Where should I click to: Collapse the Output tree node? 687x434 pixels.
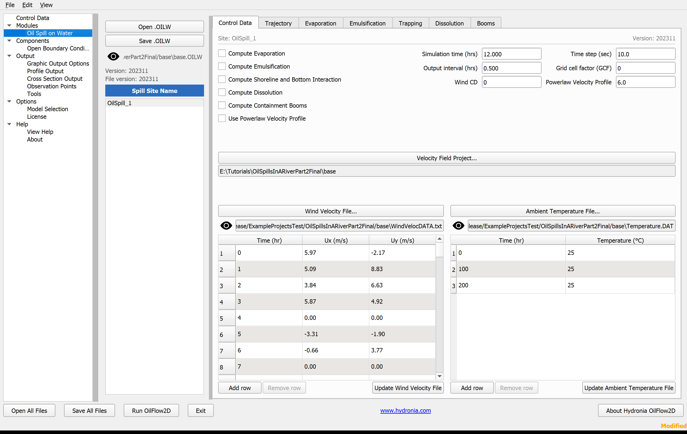[9, 56]
